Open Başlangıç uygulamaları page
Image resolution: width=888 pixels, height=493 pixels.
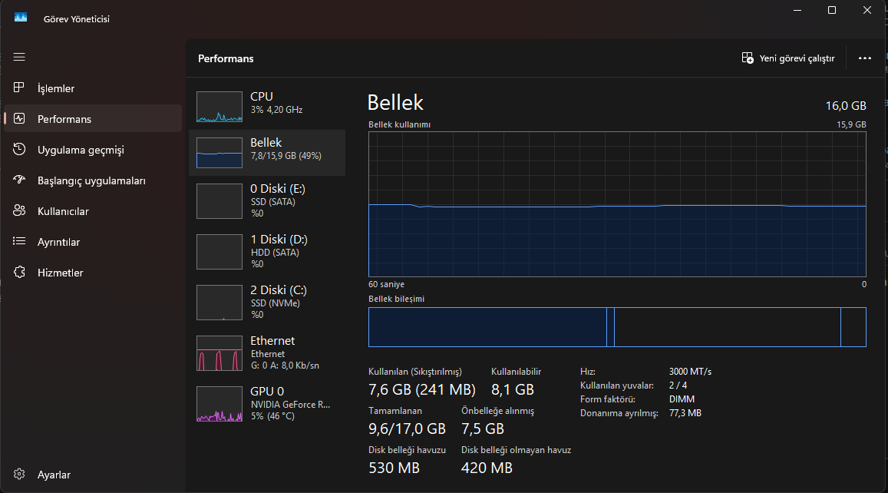[x=91, y=180]
